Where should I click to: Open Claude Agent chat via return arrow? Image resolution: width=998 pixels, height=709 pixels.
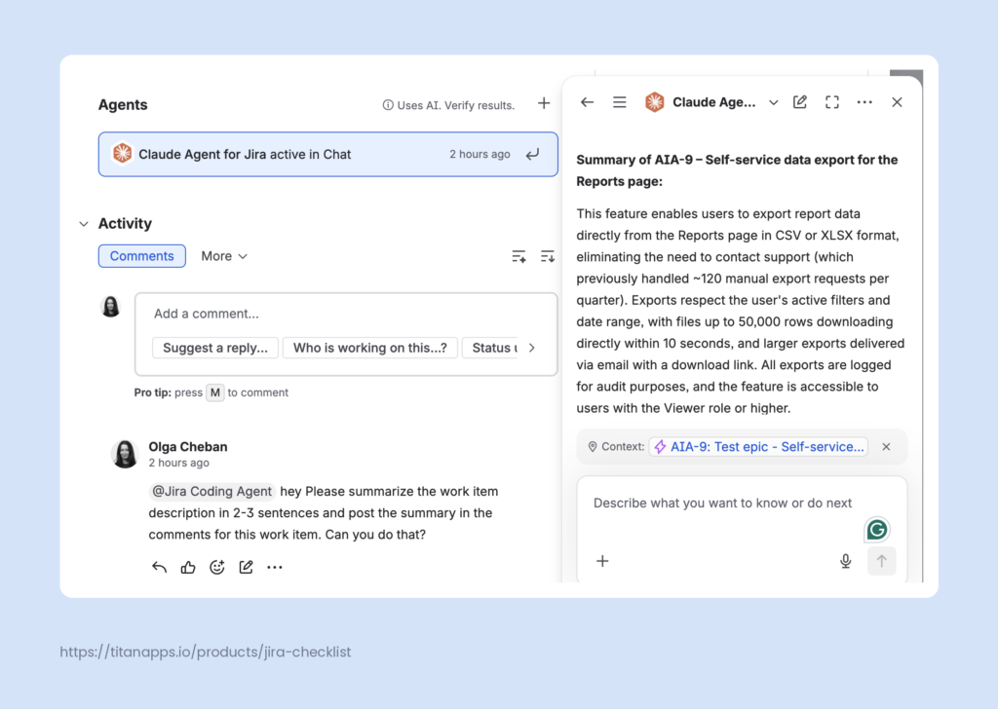[533, 154]
